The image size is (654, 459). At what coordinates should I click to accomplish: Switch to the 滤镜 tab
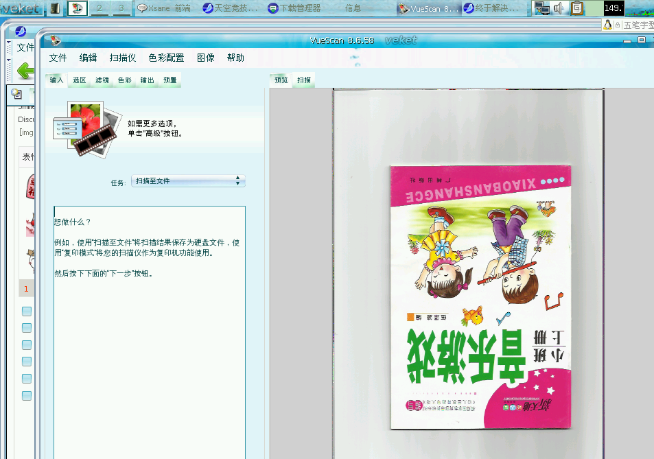tap(102, 80)
